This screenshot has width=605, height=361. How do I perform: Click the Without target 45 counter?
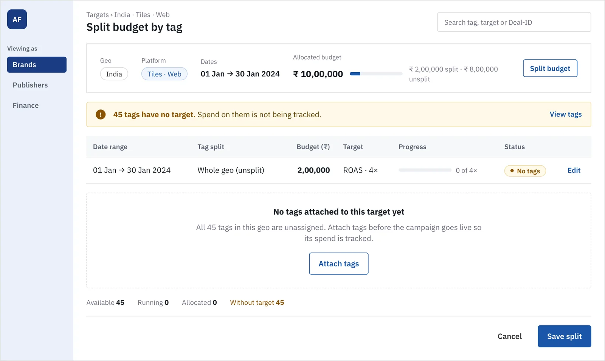[x=257, y=302]
